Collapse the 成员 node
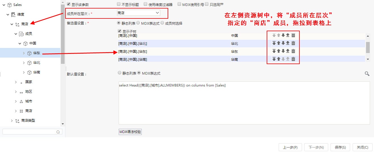374x156 pixels. [15, 34]
